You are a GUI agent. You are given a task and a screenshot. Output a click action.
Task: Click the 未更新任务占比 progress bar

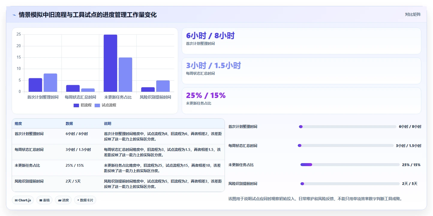pyautogui.click(x=350, y=165)
